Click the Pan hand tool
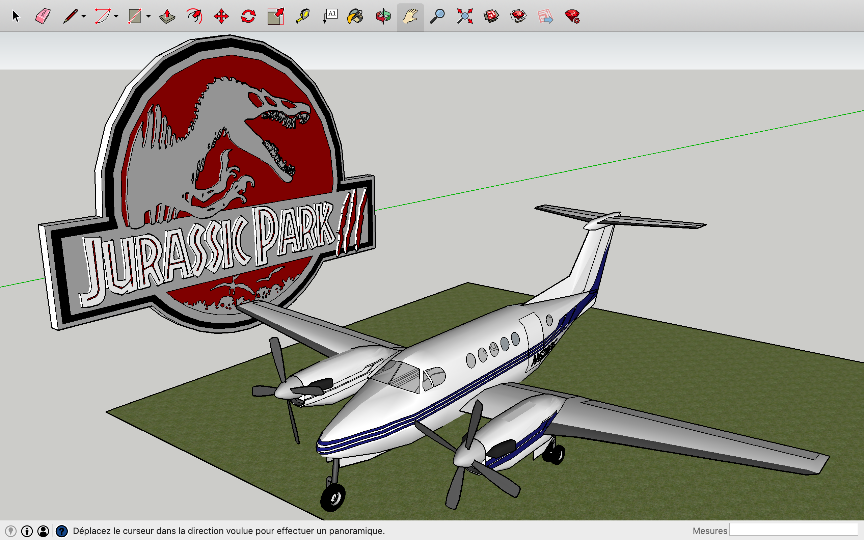This screenshot has width=864, height=540. point(410,17)
